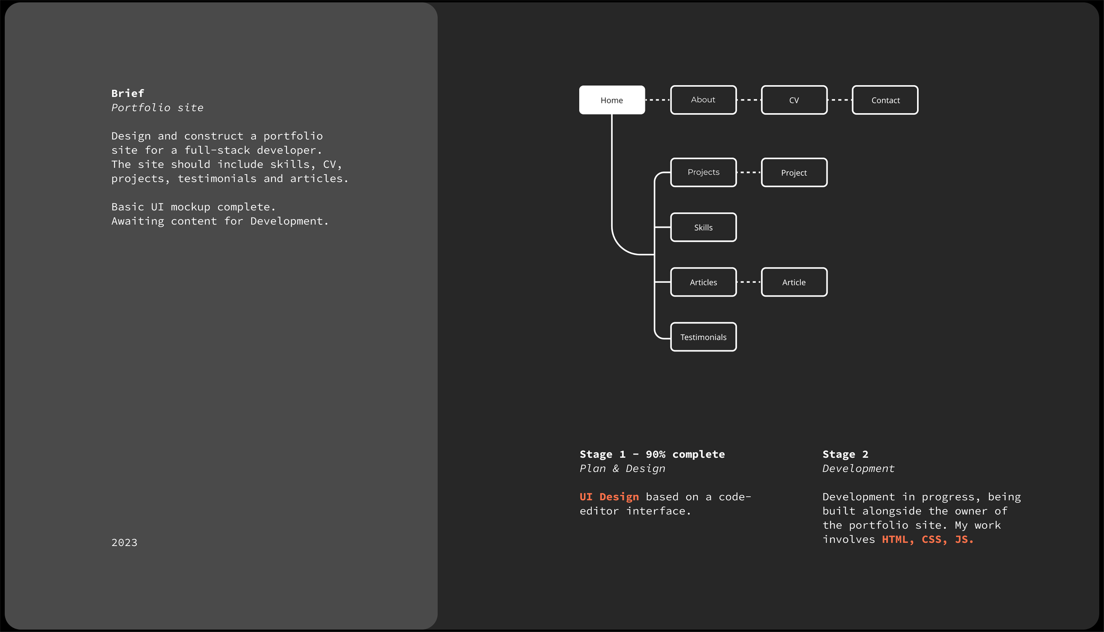Screen dimensions: 1104x632
Task: Select the Testimonials sitemap node
Action: point(703,337)
